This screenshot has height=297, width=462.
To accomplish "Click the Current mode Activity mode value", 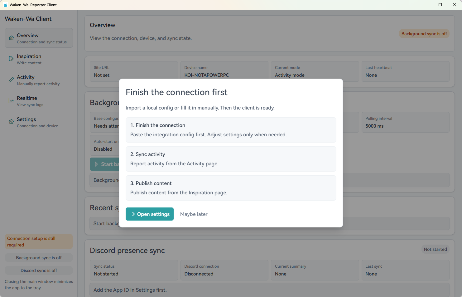I will coord(290,75).
